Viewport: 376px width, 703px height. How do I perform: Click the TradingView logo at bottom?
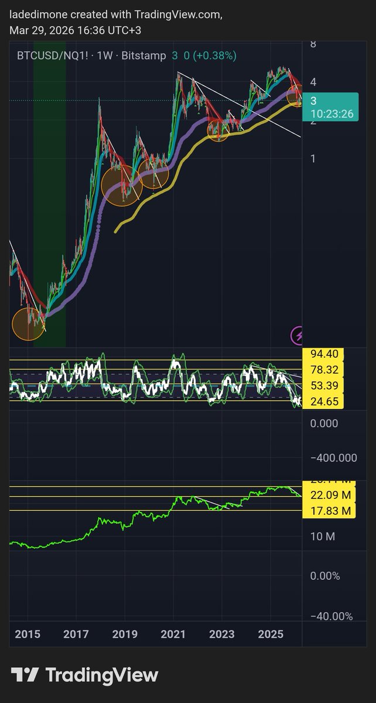pyautogui.click(x=84, y=674)
